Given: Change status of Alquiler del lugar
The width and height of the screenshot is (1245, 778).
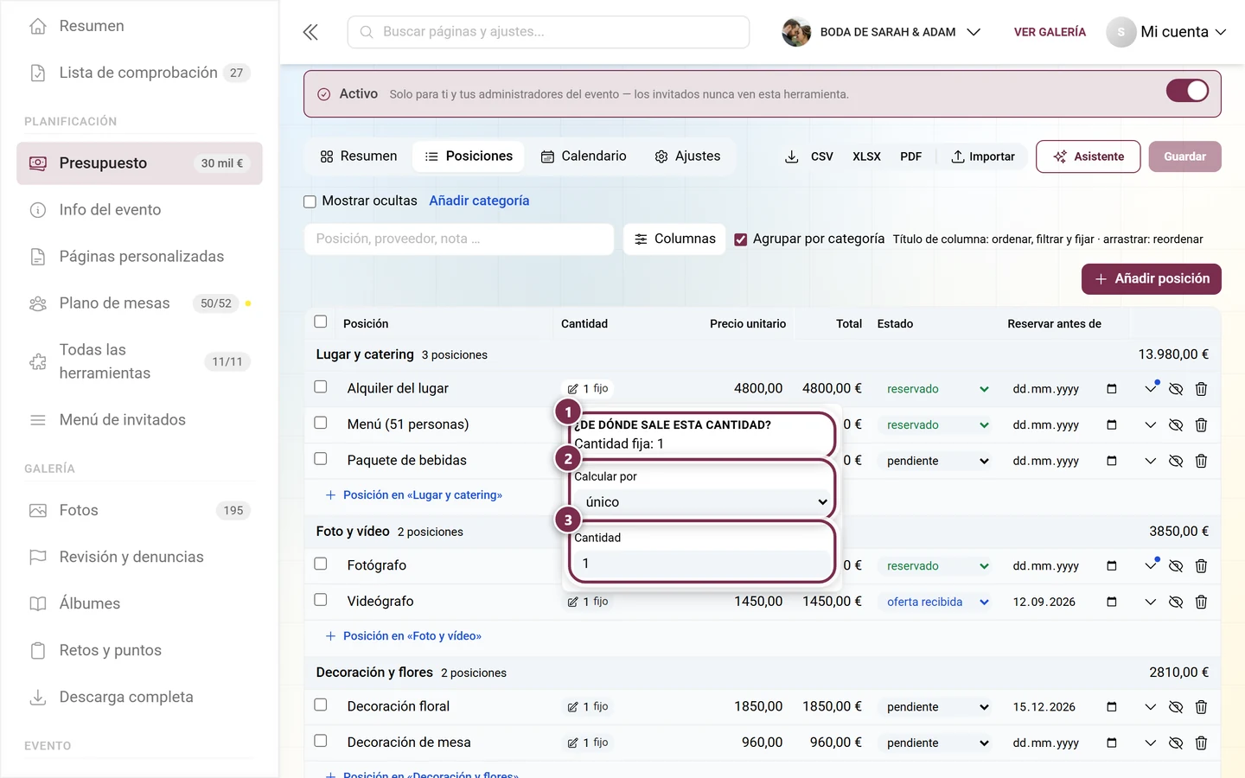Looking at the screenshot, I should (x=937, y=389).
